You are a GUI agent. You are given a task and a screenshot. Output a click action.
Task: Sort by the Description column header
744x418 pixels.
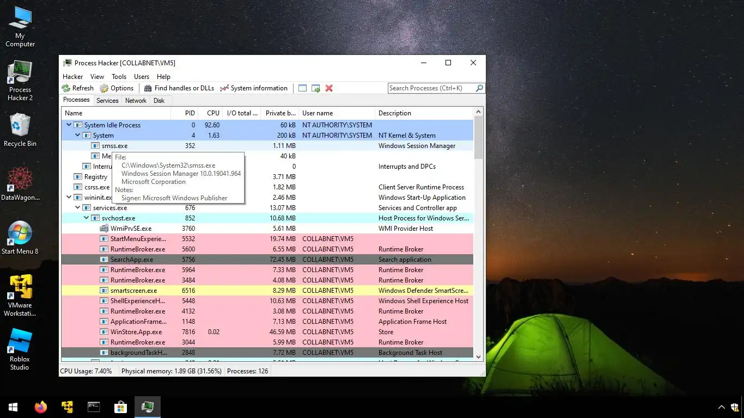click(424, 113)
